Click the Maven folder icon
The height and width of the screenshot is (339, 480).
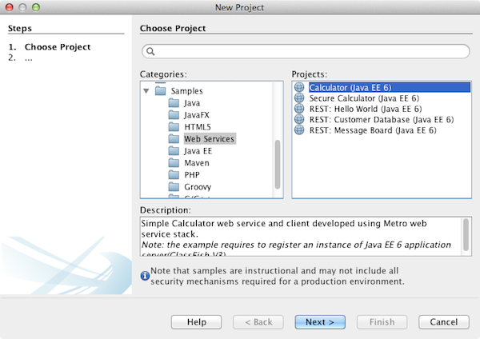174,163
